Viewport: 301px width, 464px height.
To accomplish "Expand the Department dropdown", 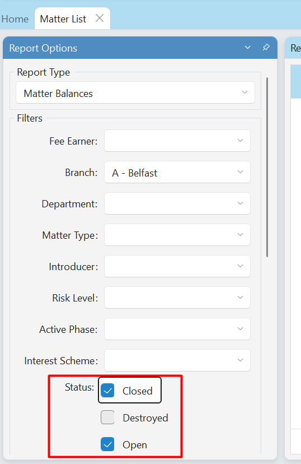I will (177, 203).
